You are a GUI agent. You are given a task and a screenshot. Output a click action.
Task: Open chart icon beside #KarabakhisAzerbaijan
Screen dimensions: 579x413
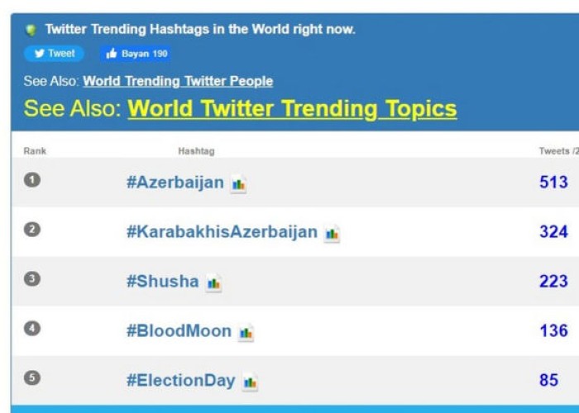[x=332, y=234]
